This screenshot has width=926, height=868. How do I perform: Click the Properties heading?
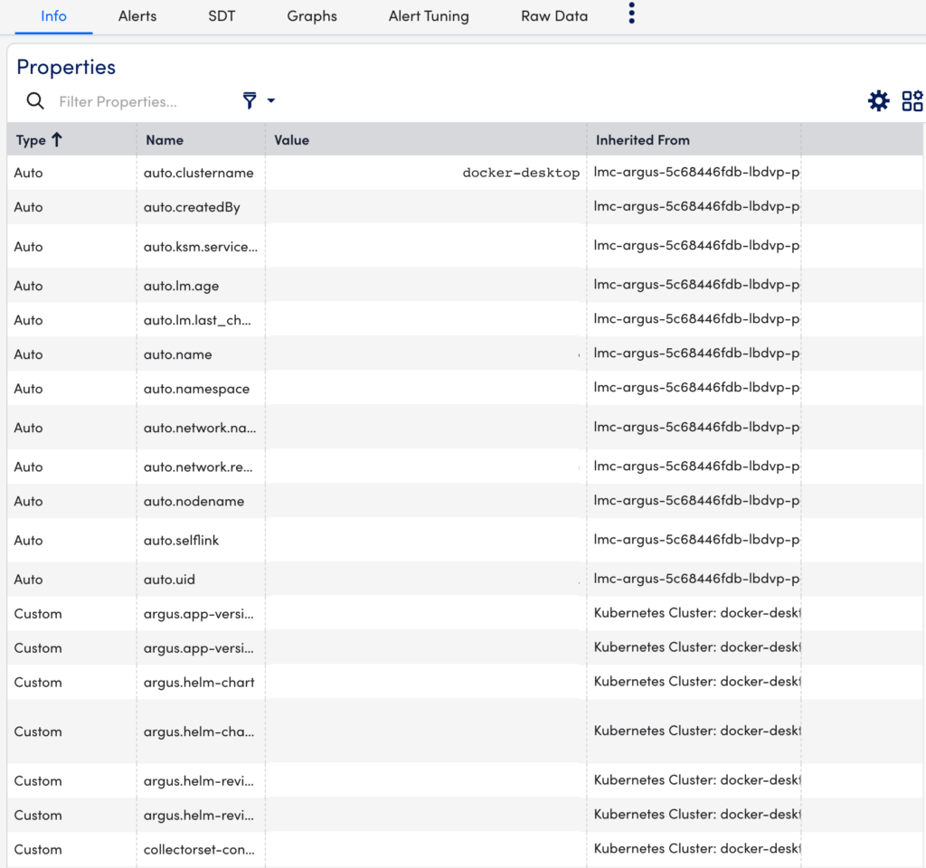(x=65, y=67)
